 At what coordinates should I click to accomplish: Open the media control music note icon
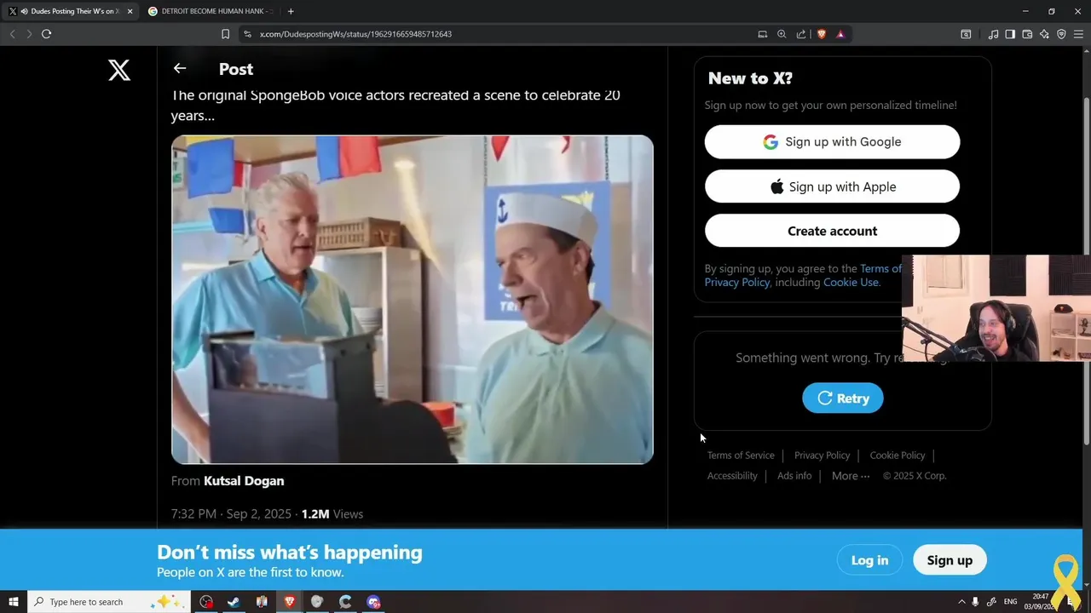[x=993, y=34]
